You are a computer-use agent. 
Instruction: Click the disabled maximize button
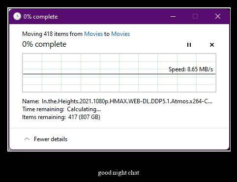(x=195, y=16)
